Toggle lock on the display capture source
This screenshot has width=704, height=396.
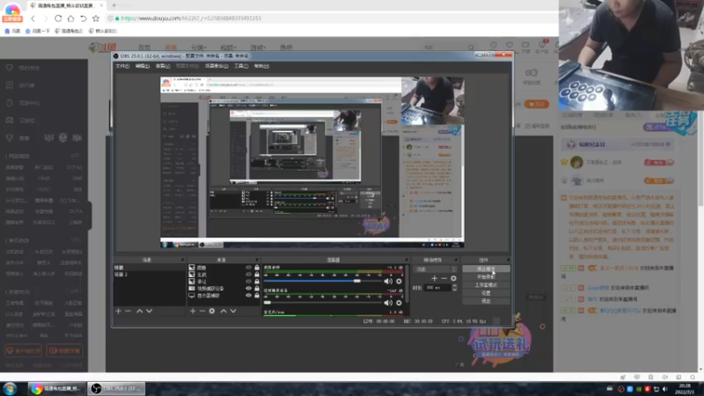[257, 296]
